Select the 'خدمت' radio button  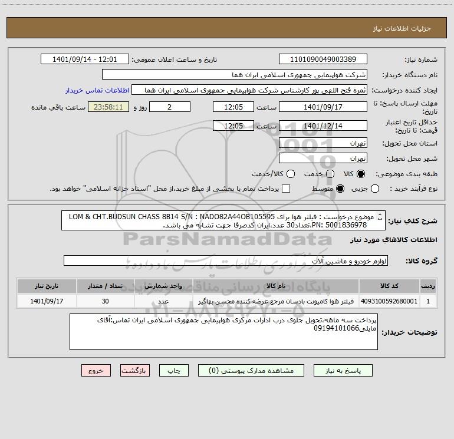330,174
